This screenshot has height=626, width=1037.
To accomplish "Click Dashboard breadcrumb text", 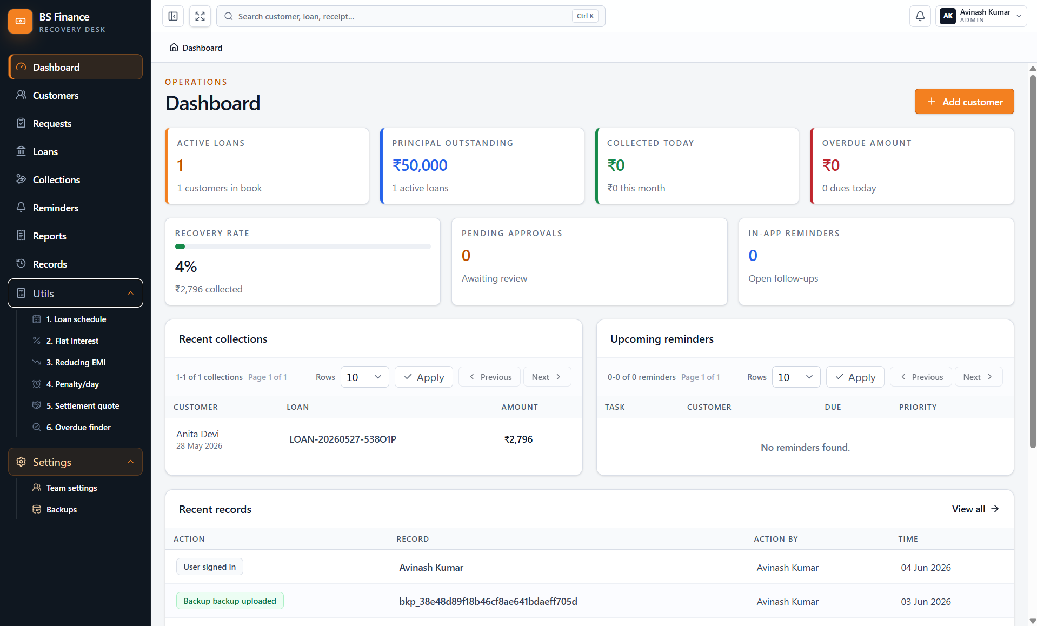I will pos(202,48).
